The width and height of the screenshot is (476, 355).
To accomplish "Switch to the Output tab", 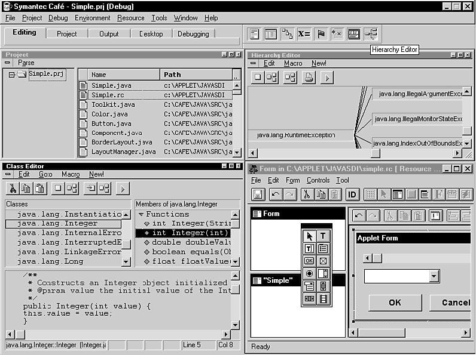I will [109, 34].
